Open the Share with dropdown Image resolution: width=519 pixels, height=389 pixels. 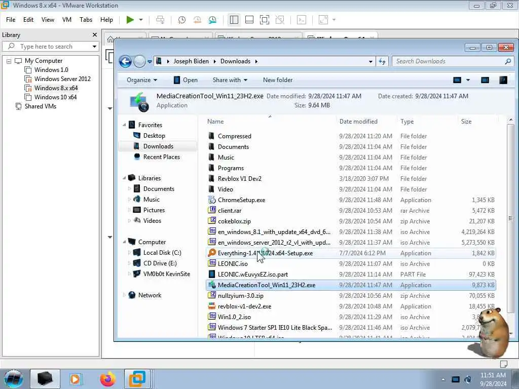point(230,80)
